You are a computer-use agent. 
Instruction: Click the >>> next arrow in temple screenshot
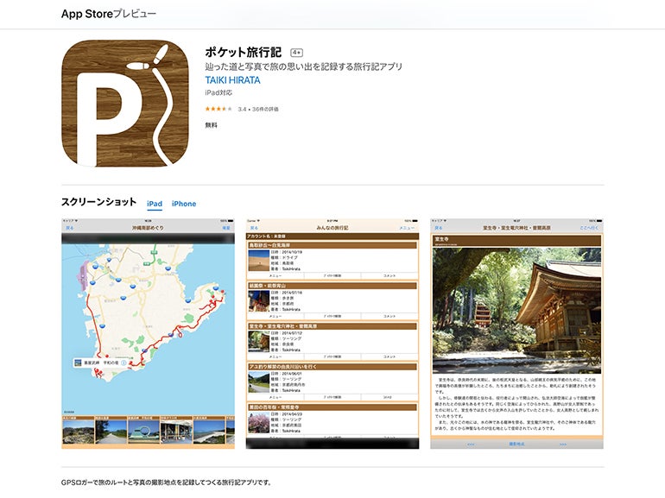562,443
